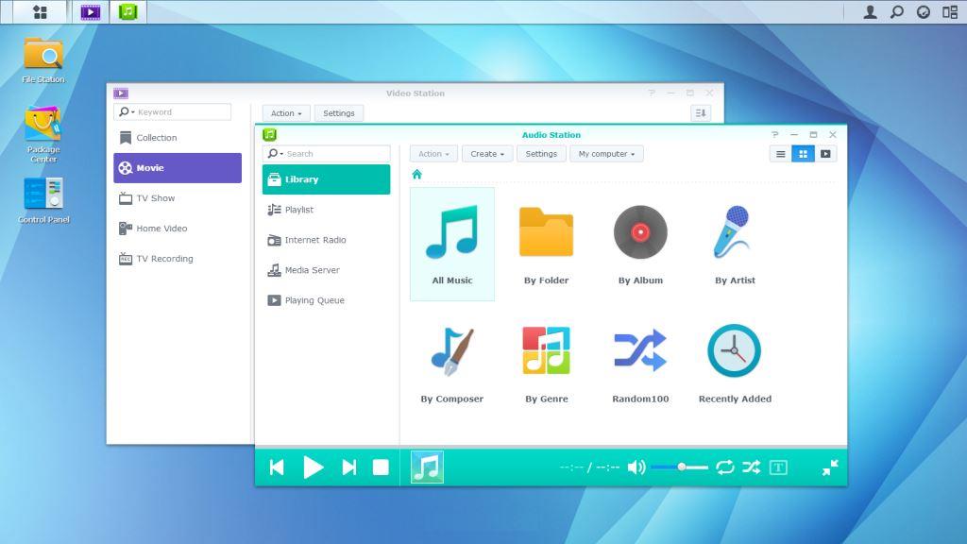
Task: Select the By Folder browsing icon
Action: click(546, 232)
